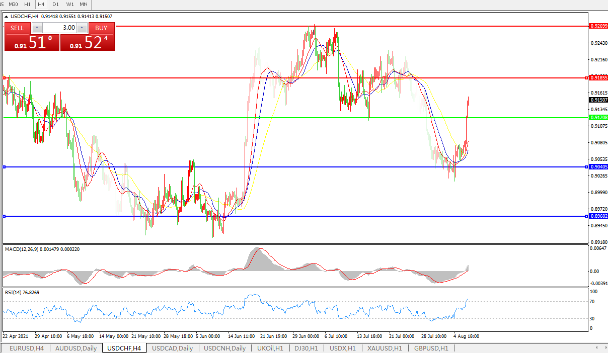608x353 pixels.
Task: Open the EURUSD,H4 chart tab
Action: tap(26, 348)
